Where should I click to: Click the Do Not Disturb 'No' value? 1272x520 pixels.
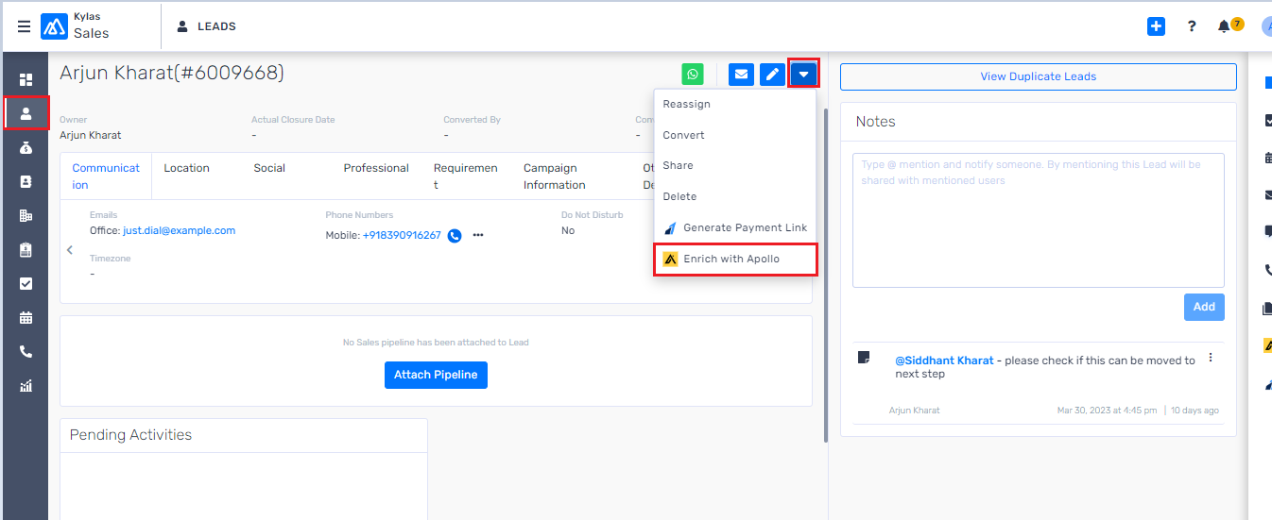point(568,230)
